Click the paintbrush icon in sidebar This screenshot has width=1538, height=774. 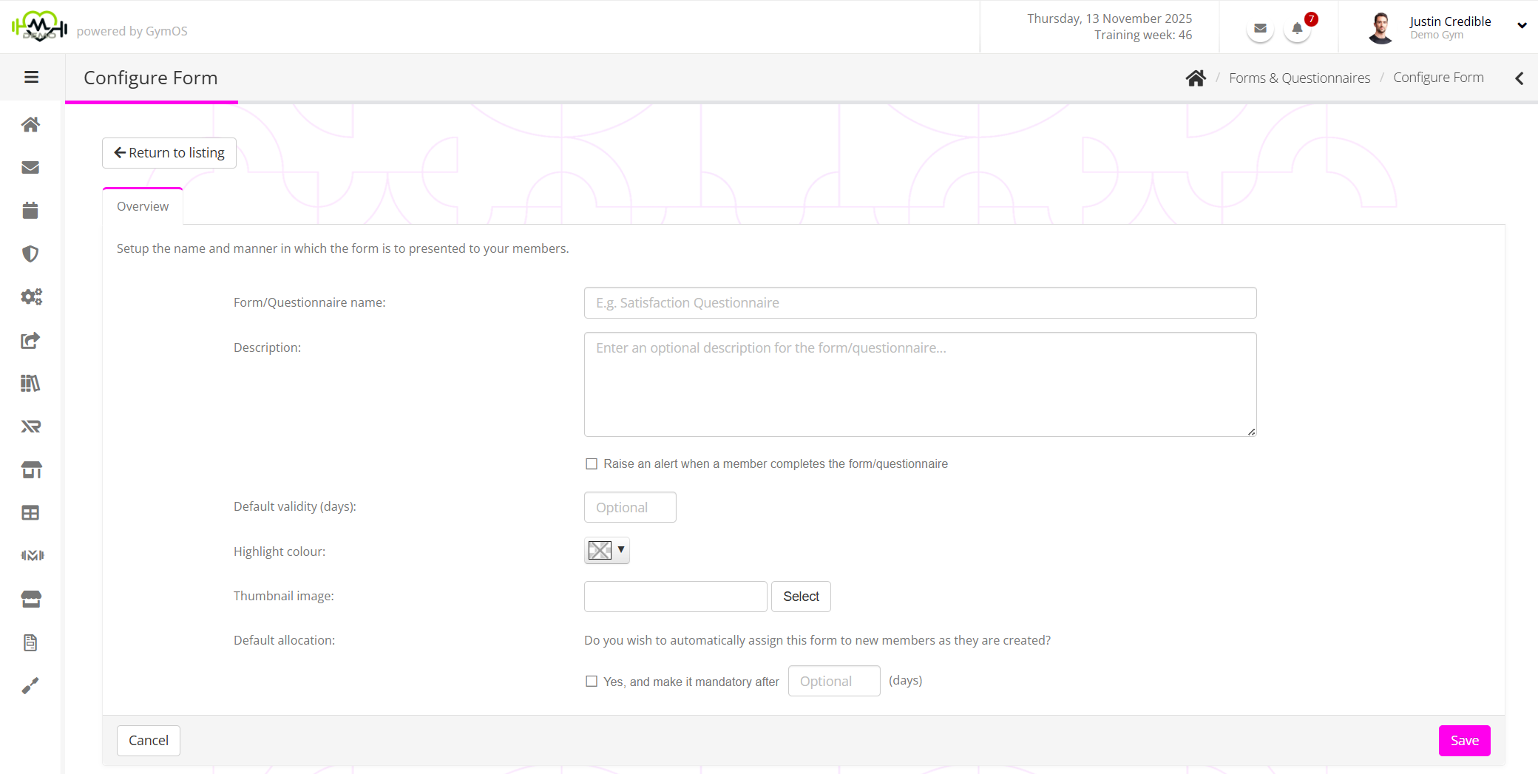[30, 686]
